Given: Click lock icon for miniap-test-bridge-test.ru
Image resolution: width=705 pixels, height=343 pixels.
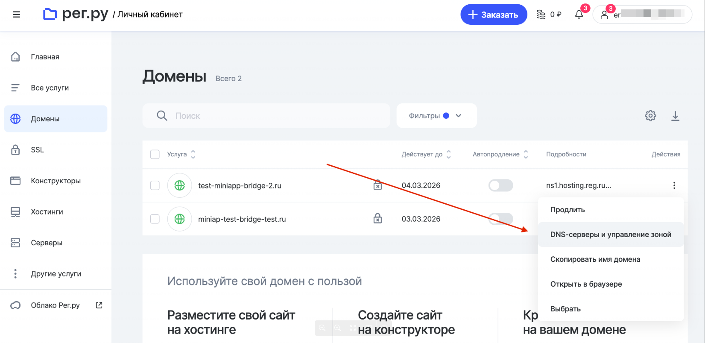Looking at the screenshot, I should [377, 219].
